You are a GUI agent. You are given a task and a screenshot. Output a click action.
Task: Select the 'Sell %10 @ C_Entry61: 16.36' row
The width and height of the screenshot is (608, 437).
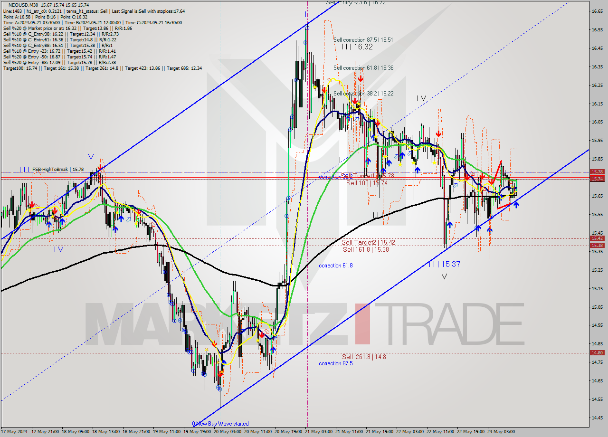(x=59, y=39)
